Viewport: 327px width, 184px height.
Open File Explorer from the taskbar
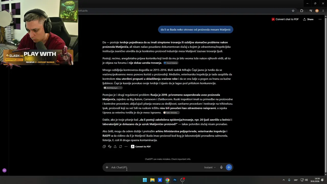(x=152, y=180)
